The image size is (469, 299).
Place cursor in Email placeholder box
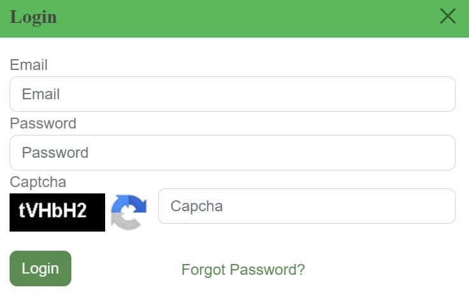pos(233,94)
